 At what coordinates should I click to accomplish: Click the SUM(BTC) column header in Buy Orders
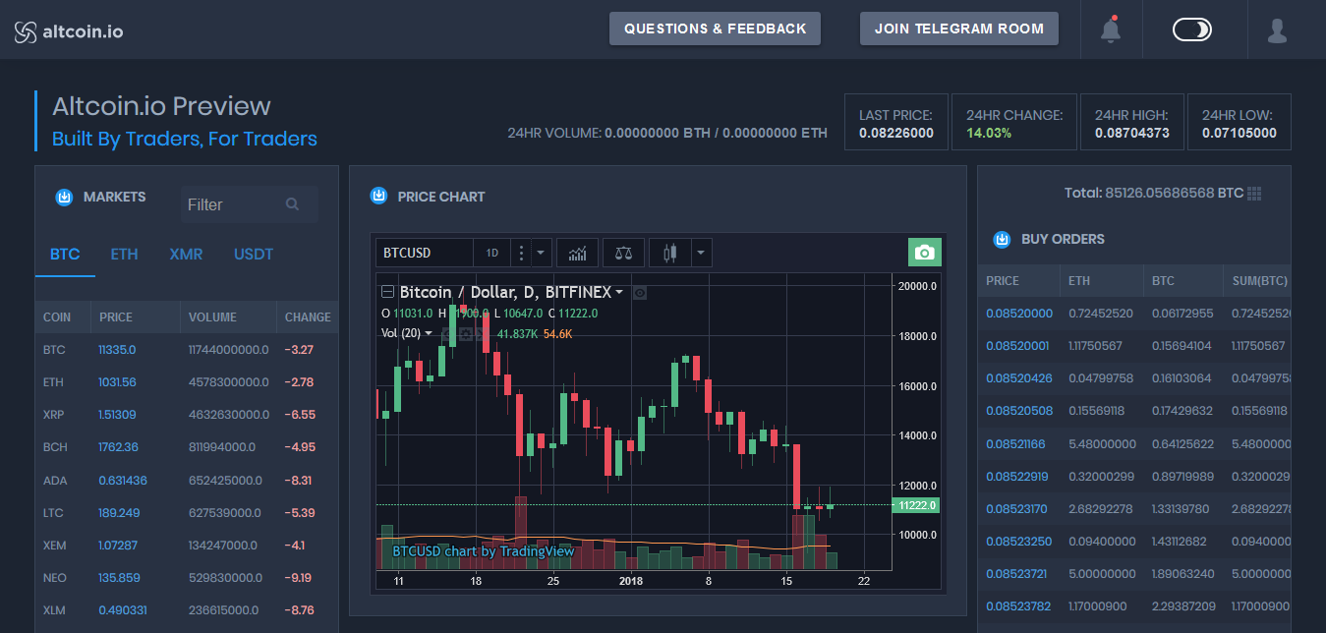click(x=1257, y=281)
